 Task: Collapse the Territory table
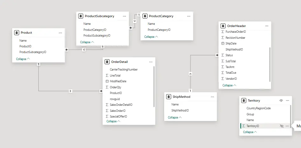250,132
